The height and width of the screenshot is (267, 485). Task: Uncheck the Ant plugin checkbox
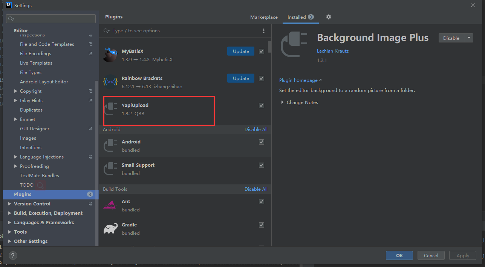(x=262, y=202)
